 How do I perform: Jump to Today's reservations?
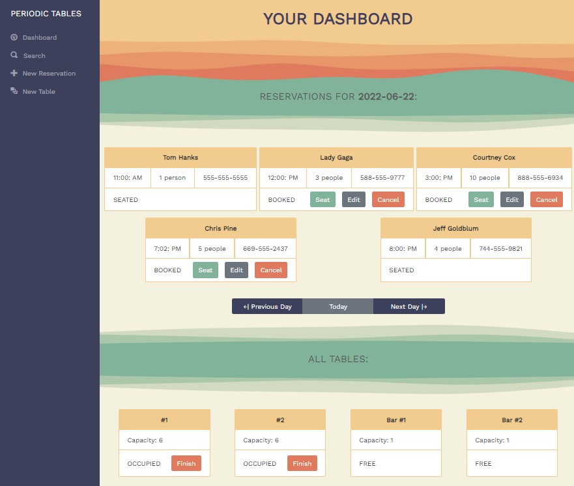(338, 306)
